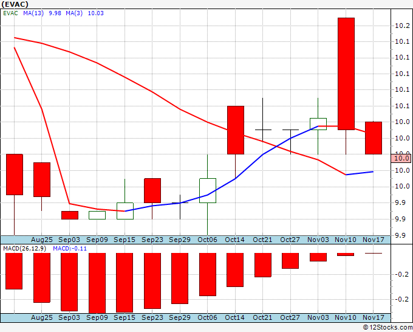Click the MA(3) legend label
Screen dimensions: 413x332
[x=74, y=13]
